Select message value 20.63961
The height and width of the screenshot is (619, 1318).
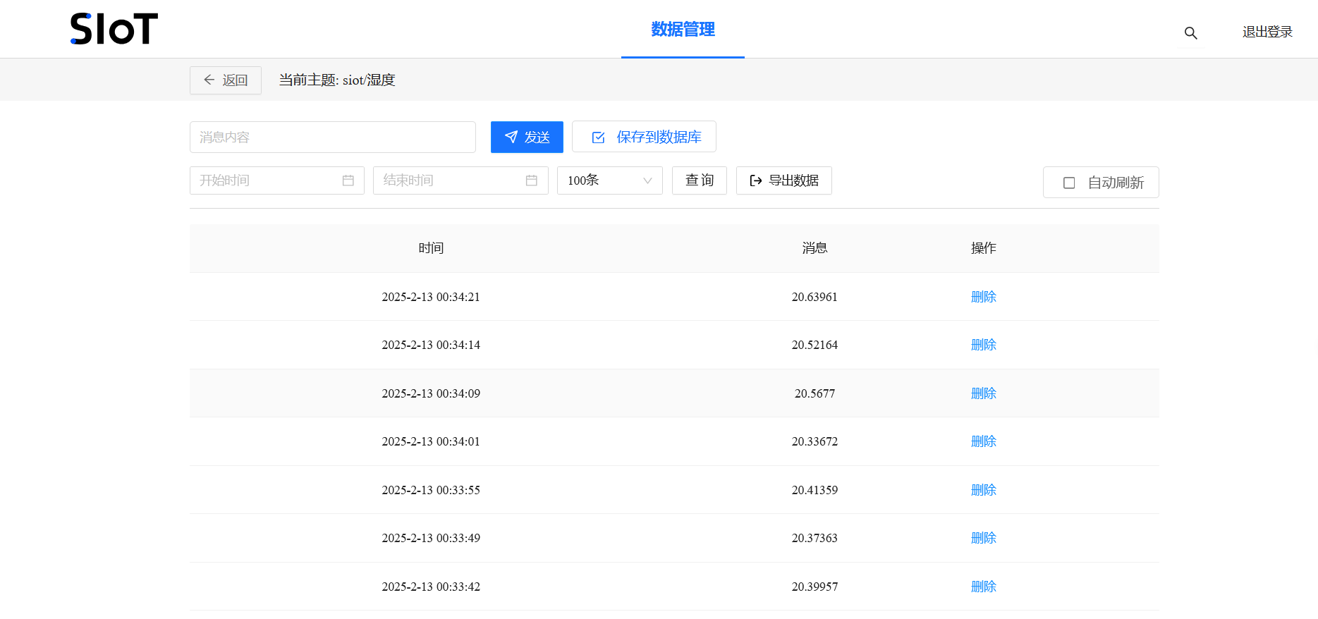814,297
